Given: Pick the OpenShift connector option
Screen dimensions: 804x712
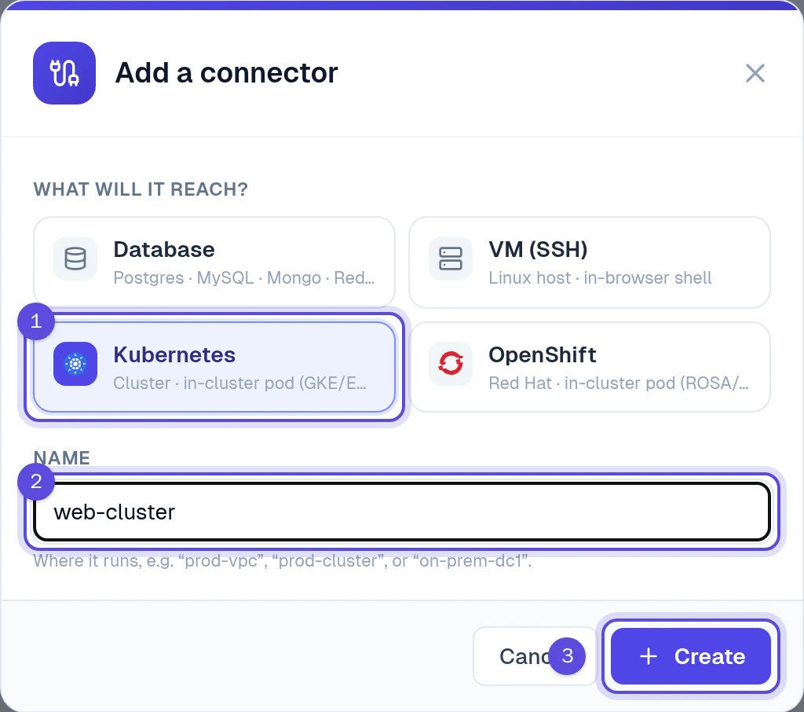Looking at the screenshot, I should 590,367.
